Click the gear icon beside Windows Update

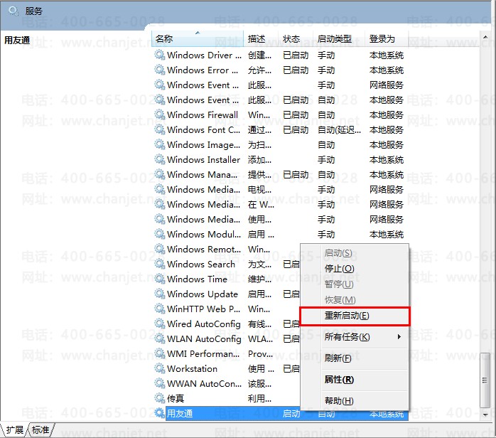(x=160, y=294)
